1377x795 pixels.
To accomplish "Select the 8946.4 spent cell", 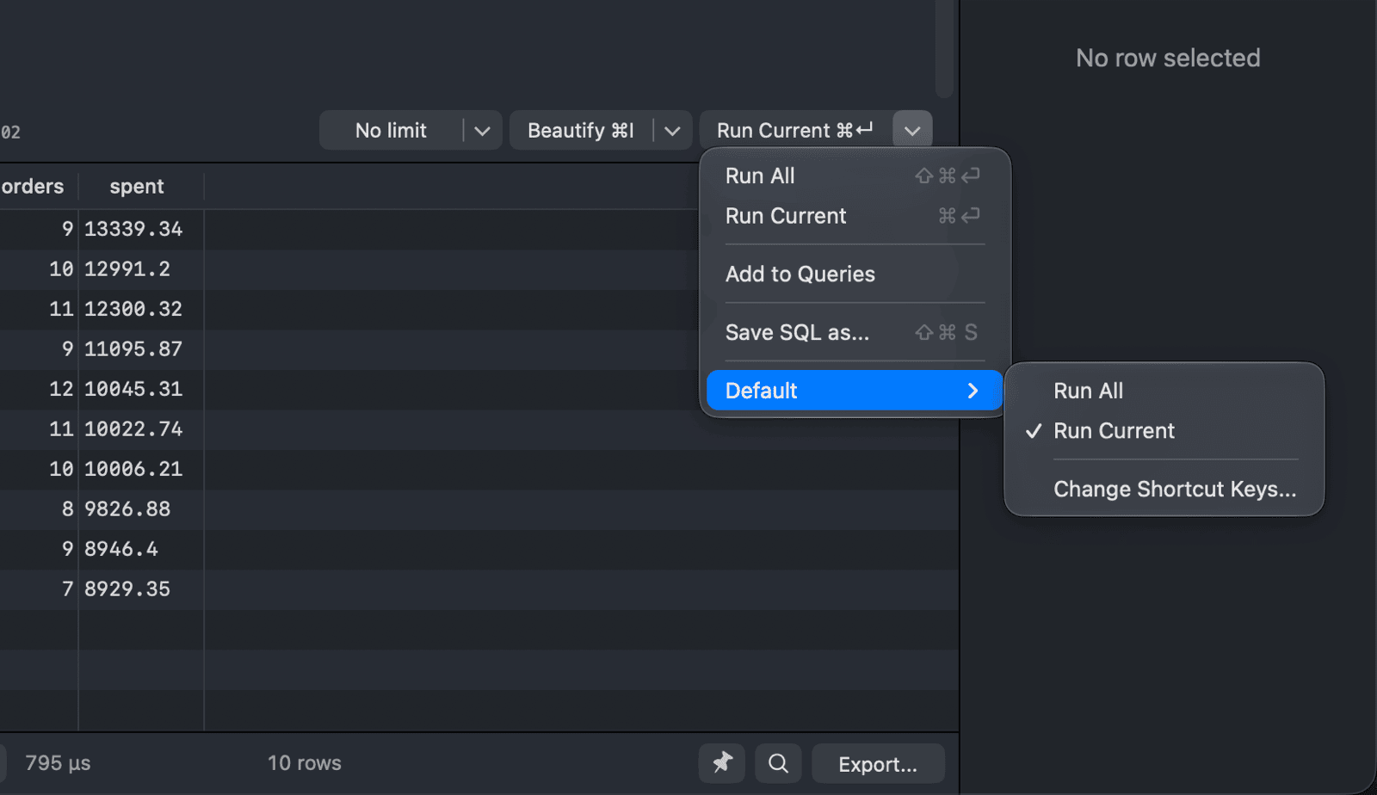I will 141,549.
